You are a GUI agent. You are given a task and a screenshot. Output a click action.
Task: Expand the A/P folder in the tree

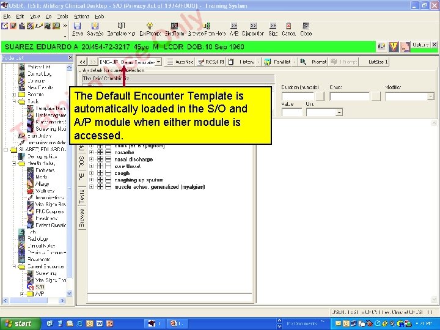22,294
